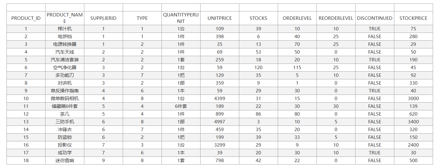Select the UNITPRICE column header
Viewport: 438px width, 168px height.
(220, 18)
